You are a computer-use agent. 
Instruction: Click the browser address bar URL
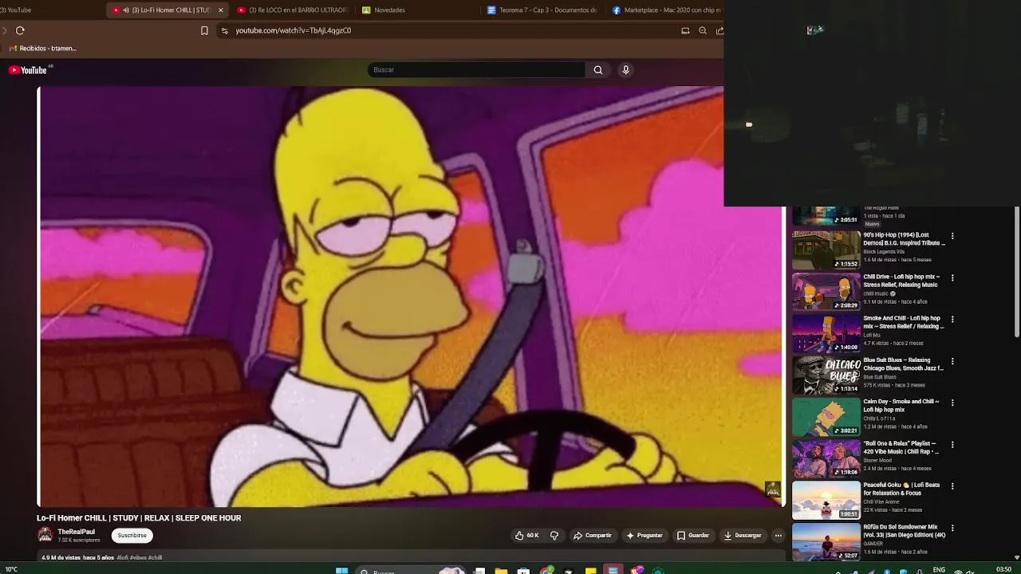coord(293,30)
